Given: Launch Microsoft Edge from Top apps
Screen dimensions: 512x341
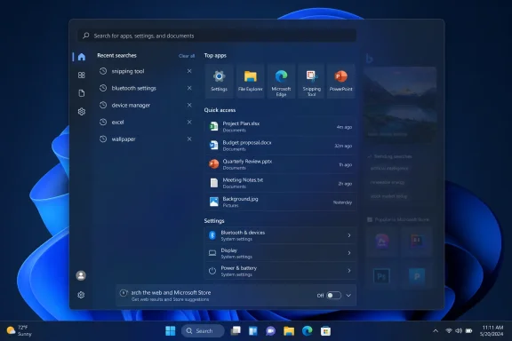Looking at the screenshot, I should 281,81.
